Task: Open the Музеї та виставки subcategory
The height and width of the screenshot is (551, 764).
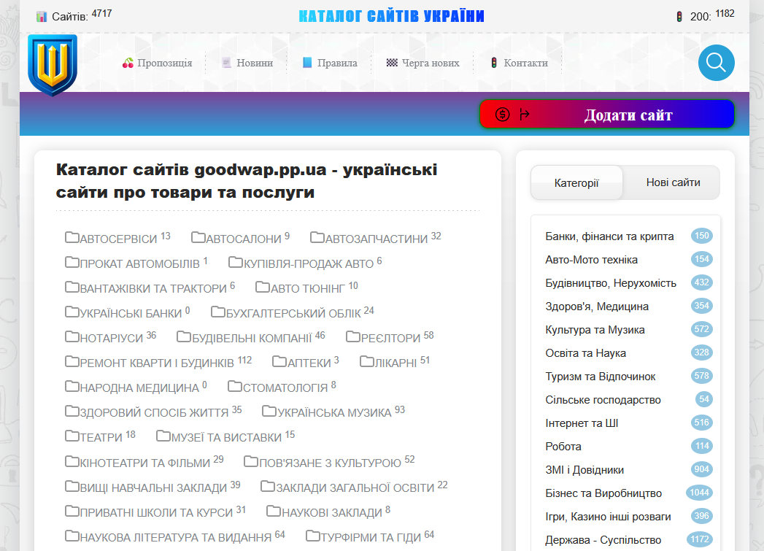Action: (x=226, y=437)
